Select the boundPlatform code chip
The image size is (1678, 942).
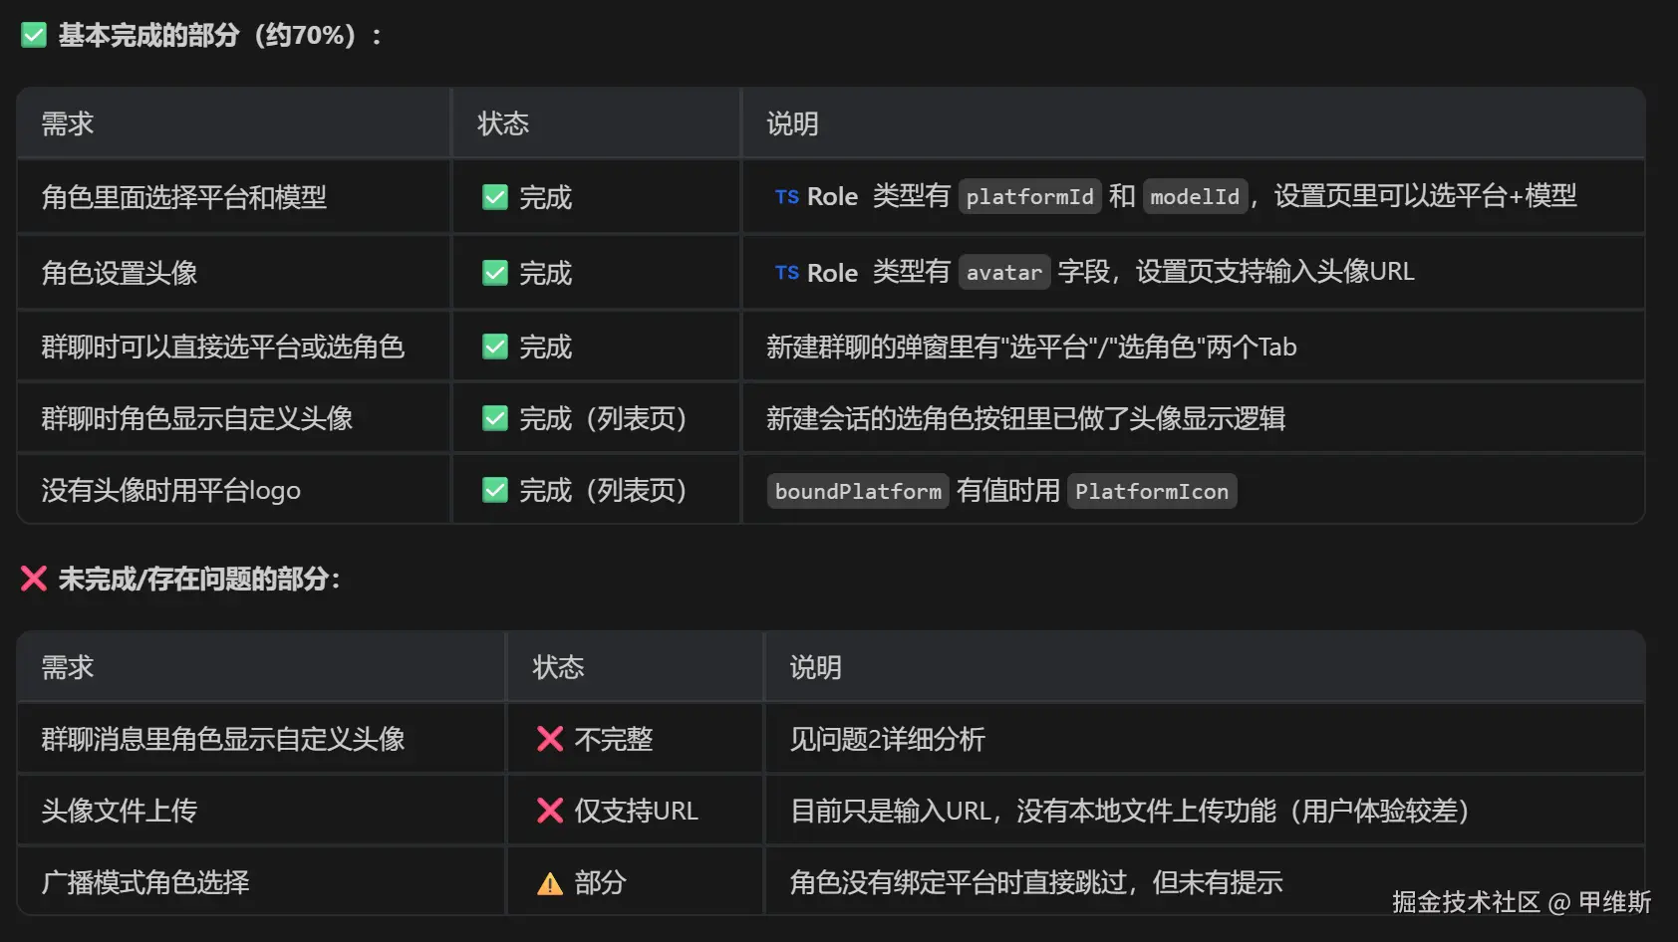(x=858, y=491)
